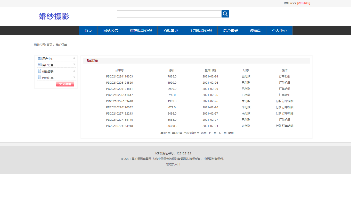Expand the chevron arrow next to 用户中心
Image resolution: width=351 pixels, height=201 pixels.
[74, 58]
